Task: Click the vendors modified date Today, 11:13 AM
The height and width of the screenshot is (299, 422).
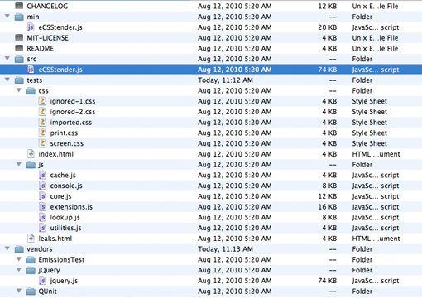Action: (x=225, y=249)
